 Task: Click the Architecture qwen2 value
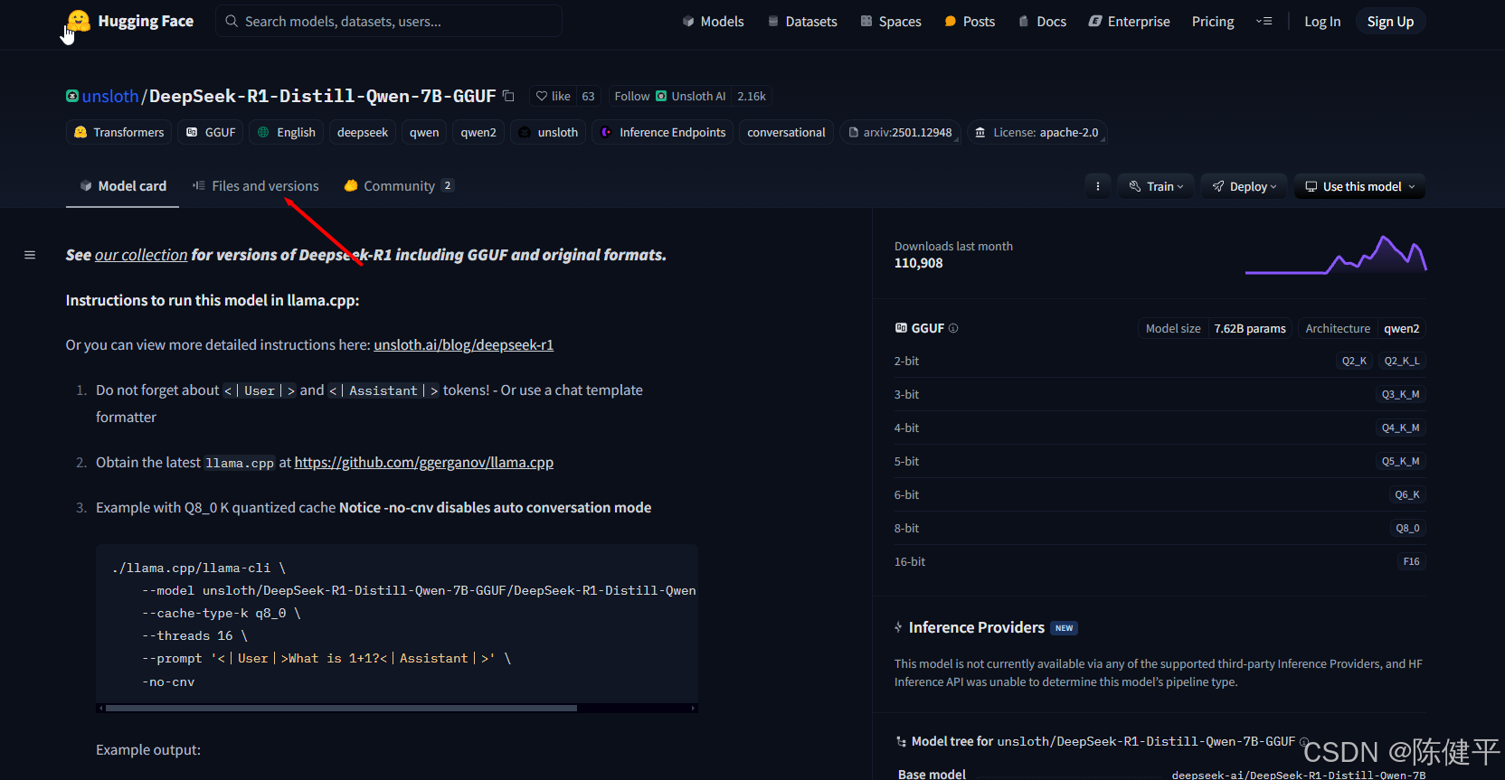tap(1401, 328)
